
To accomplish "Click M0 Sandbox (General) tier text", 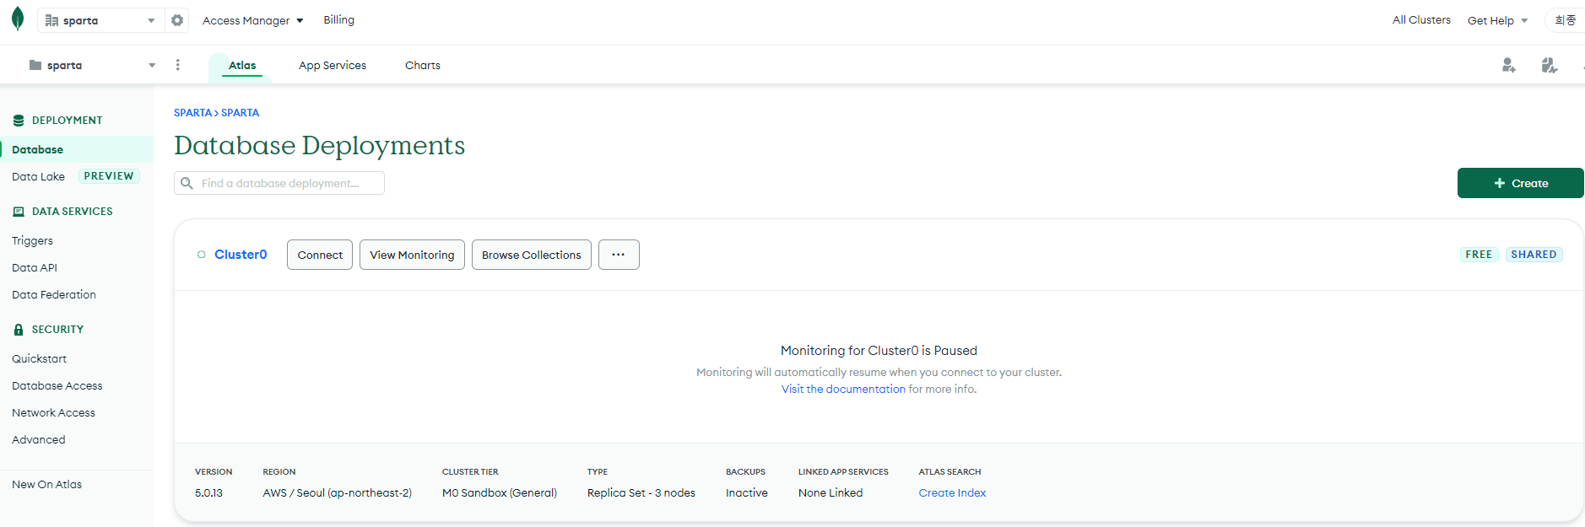I will [x=500, y=492].
